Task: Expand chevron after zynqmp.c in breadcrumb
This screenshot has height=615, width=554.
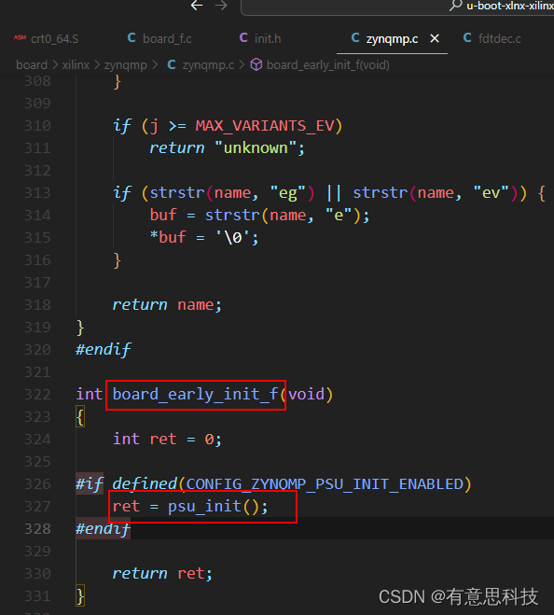Action: click(x=242, y=65)
